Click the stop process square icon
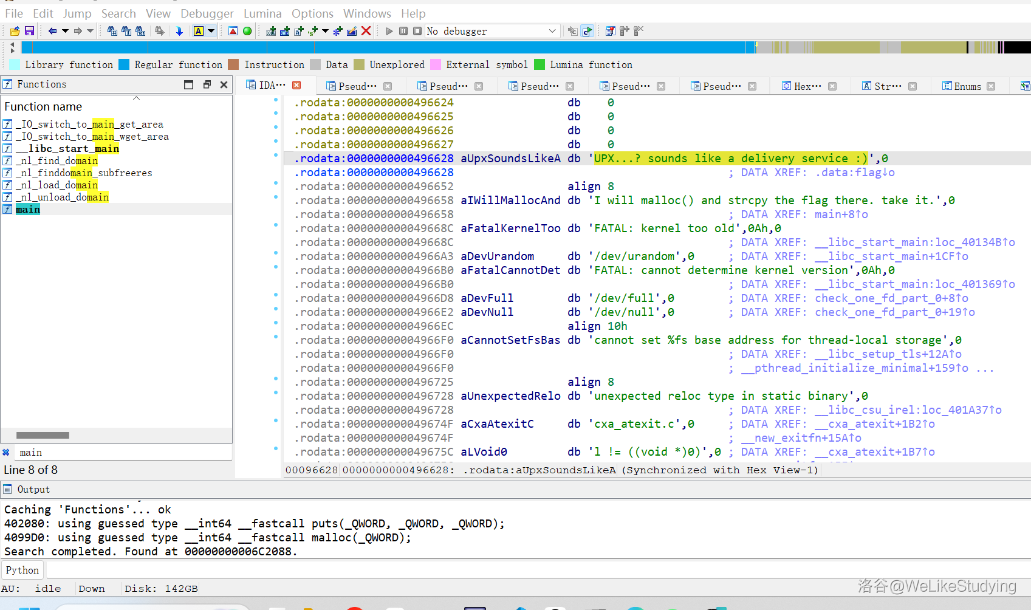The image size is (1031, 610). click(417, 31)
